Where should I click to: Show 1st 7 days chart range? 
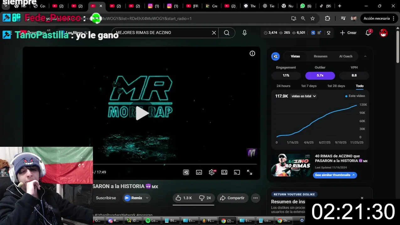click(309, 86)
